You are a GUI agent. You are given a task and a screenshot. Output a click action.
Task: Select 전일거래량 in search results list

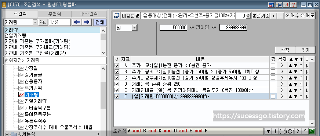(x=52, y=36)
